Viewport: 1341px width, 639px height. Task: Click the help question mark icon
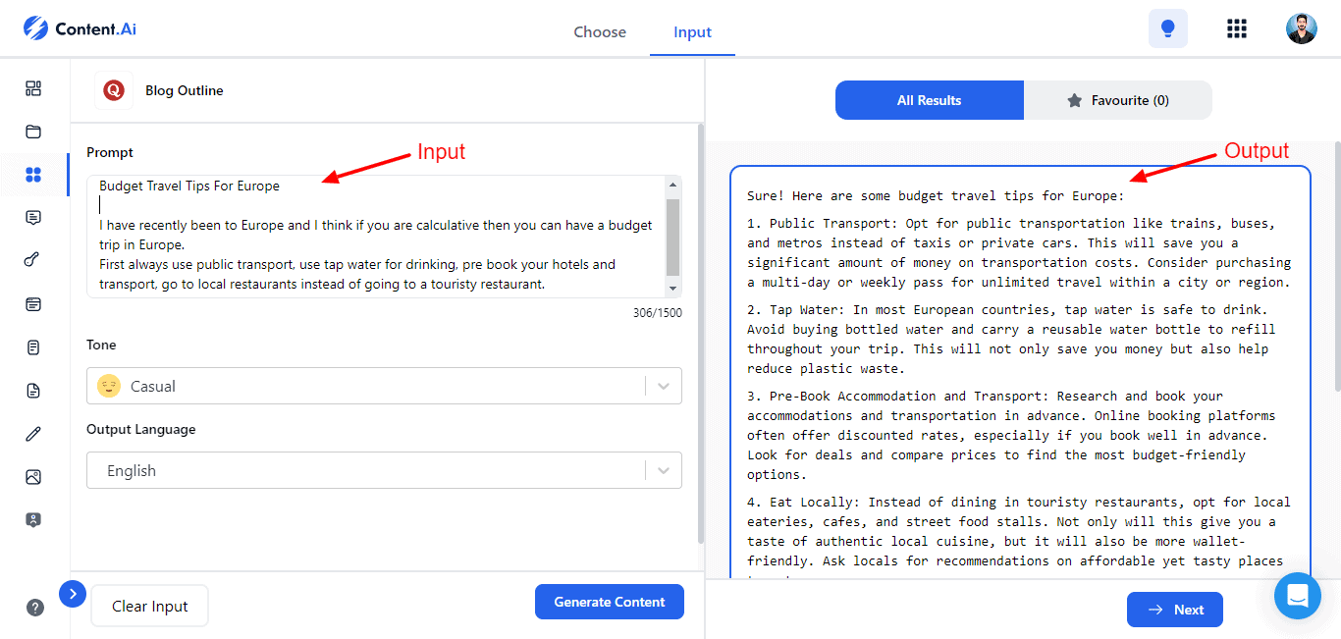coord(35,607)
